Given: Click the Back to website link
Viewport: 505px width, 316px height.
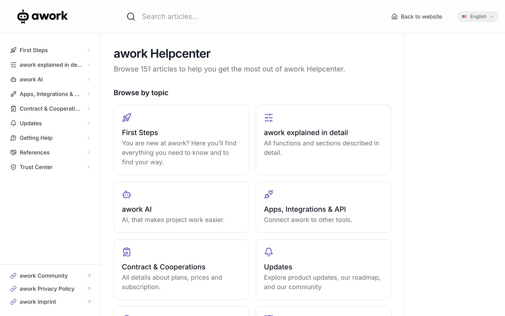Looking at the screenshot, I should coord(417,17).
